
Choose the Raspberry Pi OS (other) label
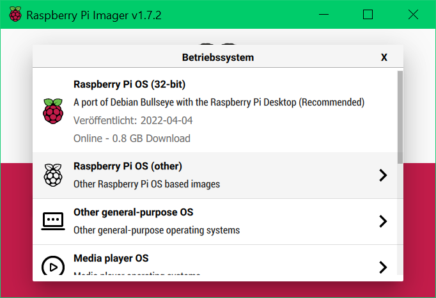128,166
